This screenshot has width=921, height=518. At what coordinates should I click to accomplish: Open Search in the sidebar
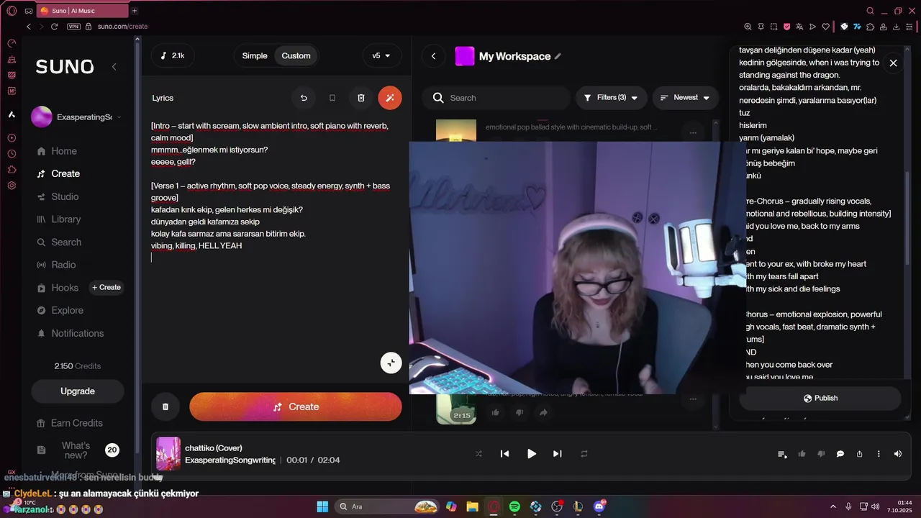59,242
